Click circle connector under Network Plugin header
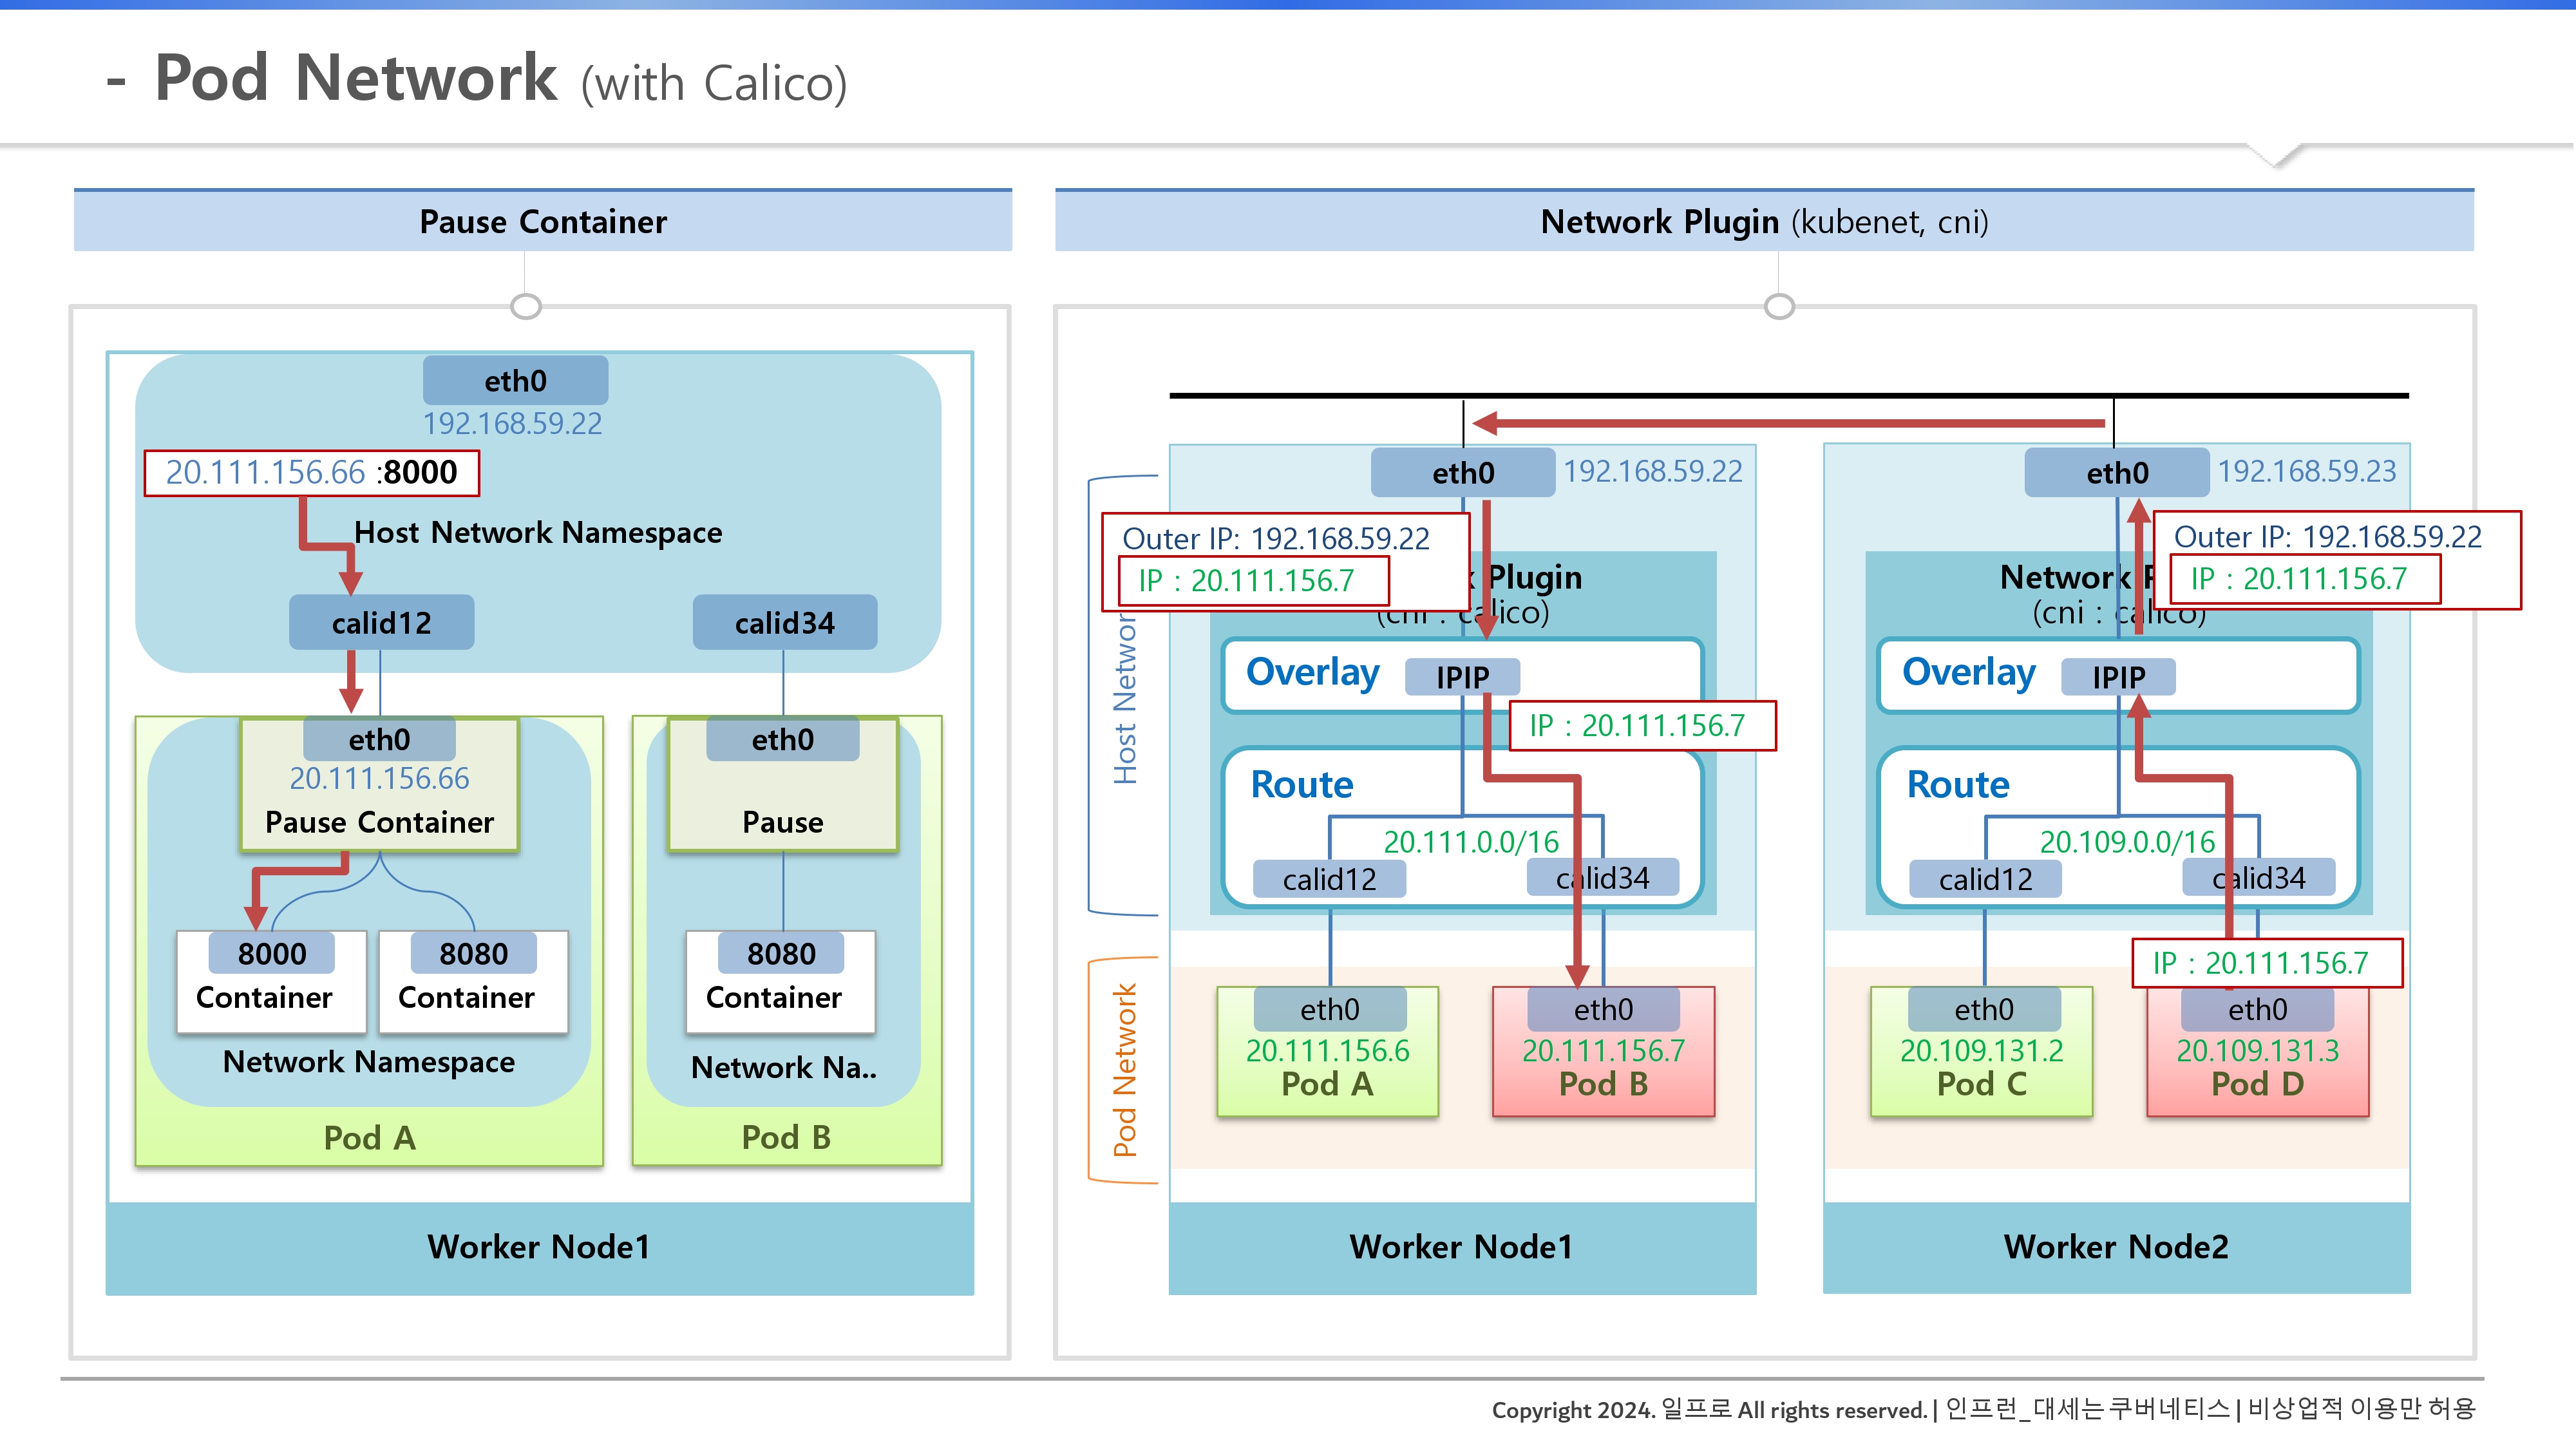The height and width of the screenshot is (1449, 2576). (1778, 306)
